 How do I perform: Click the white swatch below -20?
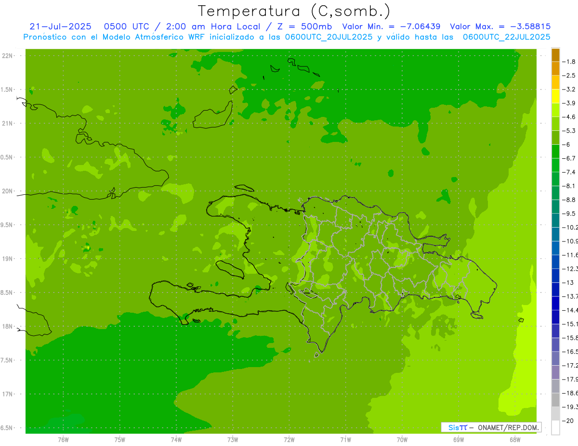tap(555, 428)
